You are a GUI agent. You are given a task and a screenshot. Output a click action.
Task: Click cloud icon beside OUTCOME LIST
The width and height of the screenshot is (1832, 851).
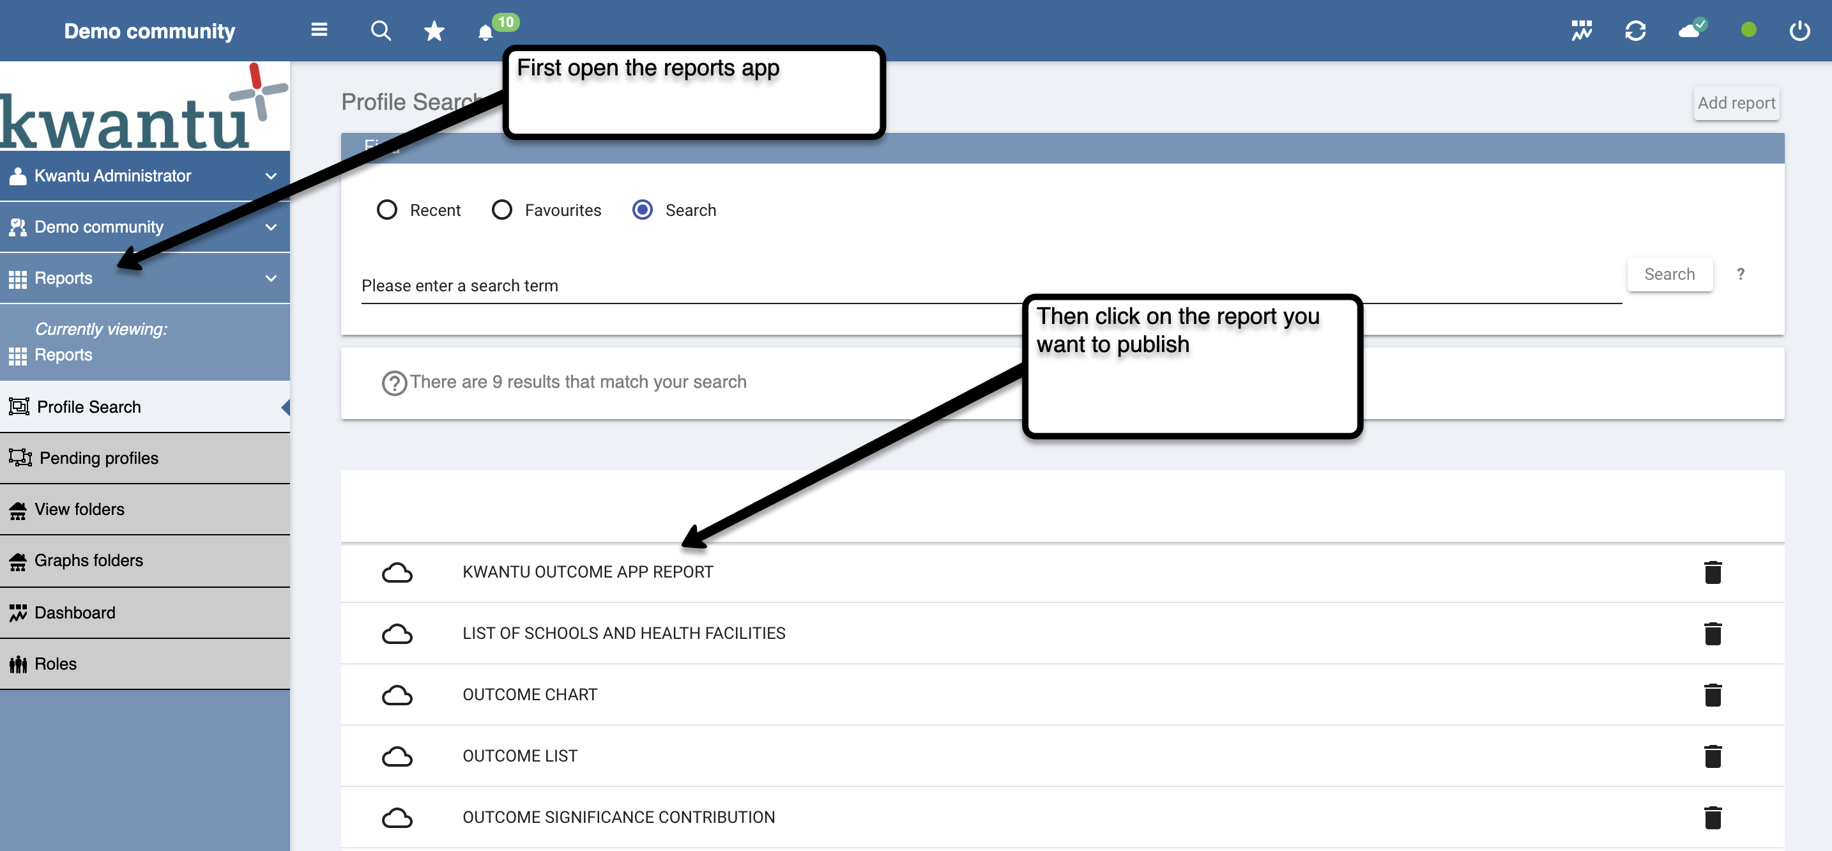click(x=397, y=756)
